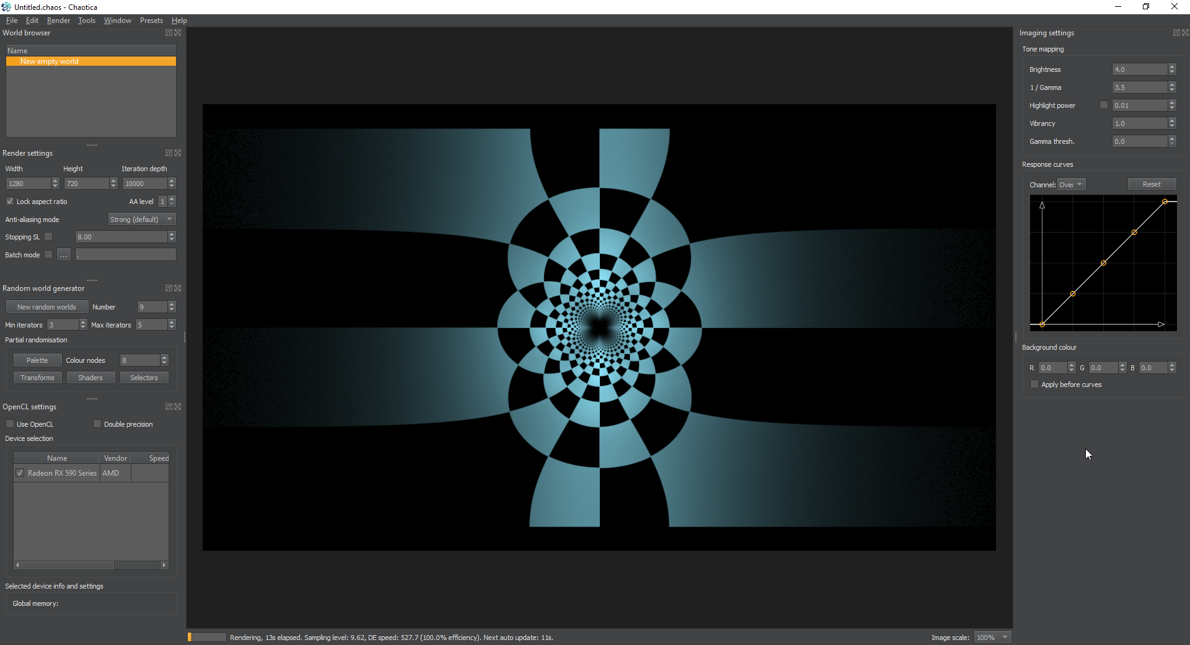Screen dimensions: 1190x645
Task: Uncheck the Radeon RX 590 Series device
Action: pos(20,473)
